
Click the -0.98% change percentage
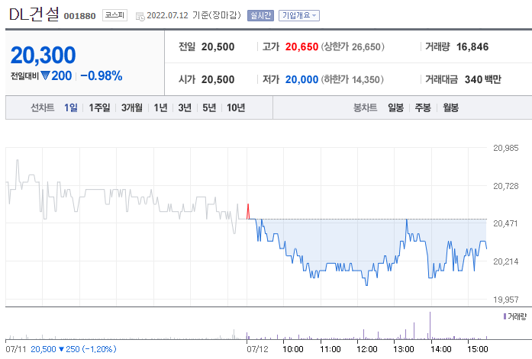point(102,76)
